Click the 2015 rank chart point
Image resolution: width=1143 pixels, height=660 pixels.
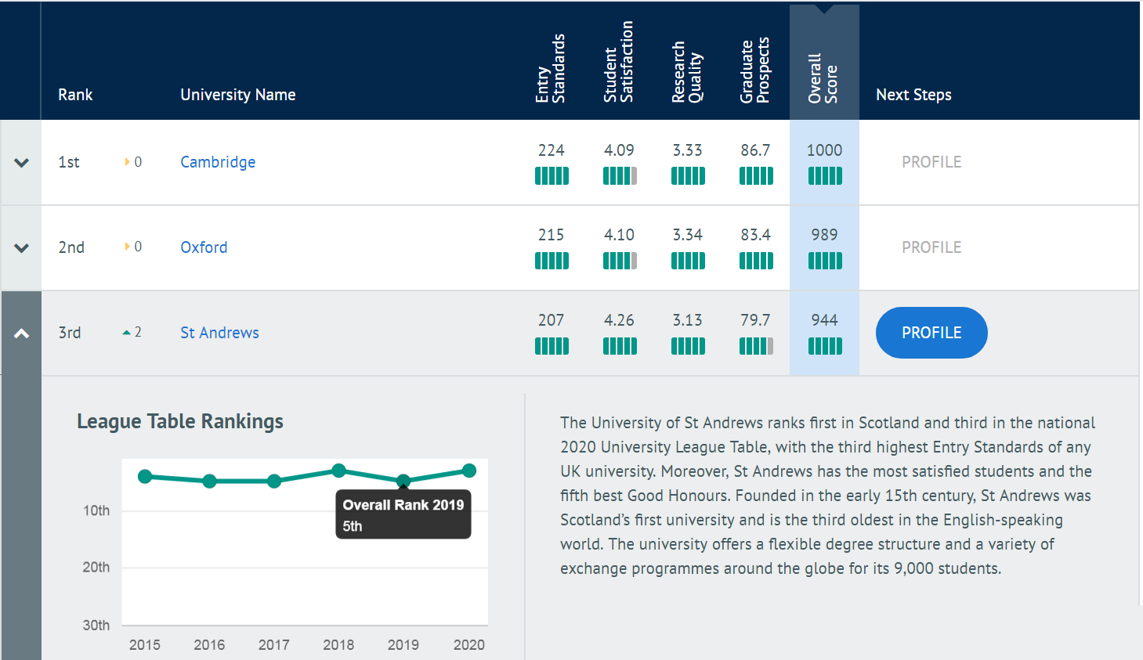click(x=145, y=476)
